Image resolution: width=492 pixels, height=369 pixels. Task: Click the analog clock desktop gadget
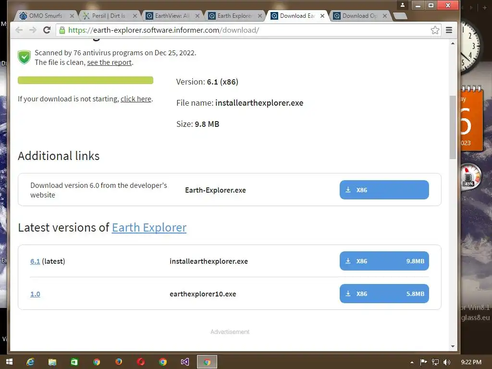coord(470,46)
